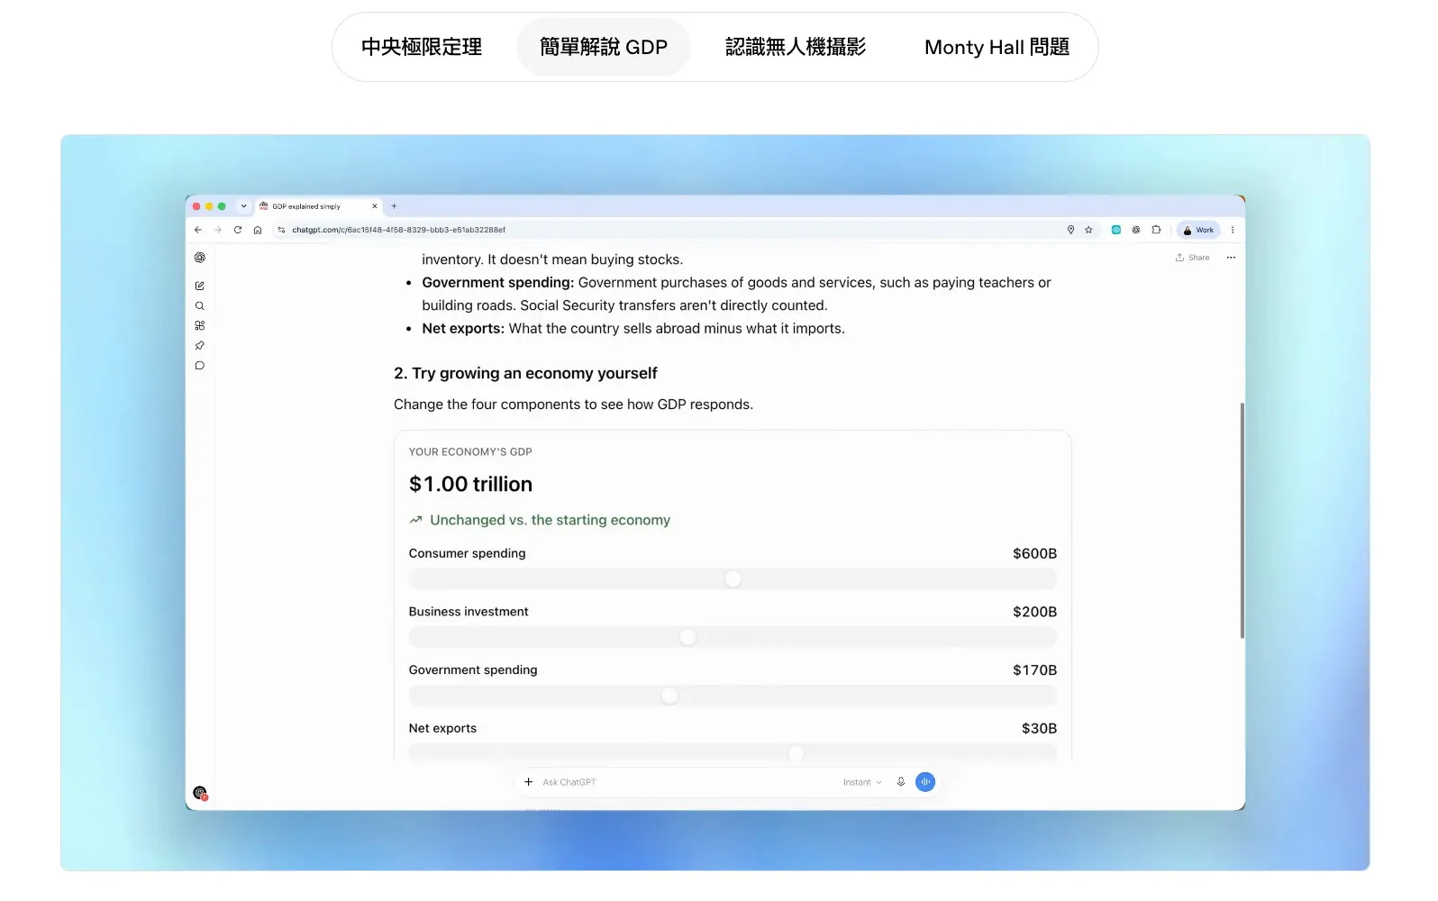This screenshot has width=1438, height=901.
Task: Open the account avatar at the sidebar bottom
Action: (x=200, y=793)
